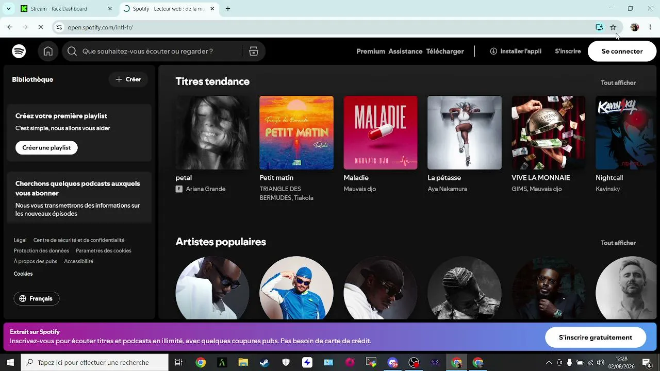Open VIVE LA MONNAIE cover art
The width and height of the screenshot is (660, 371).
coord(549,132)
